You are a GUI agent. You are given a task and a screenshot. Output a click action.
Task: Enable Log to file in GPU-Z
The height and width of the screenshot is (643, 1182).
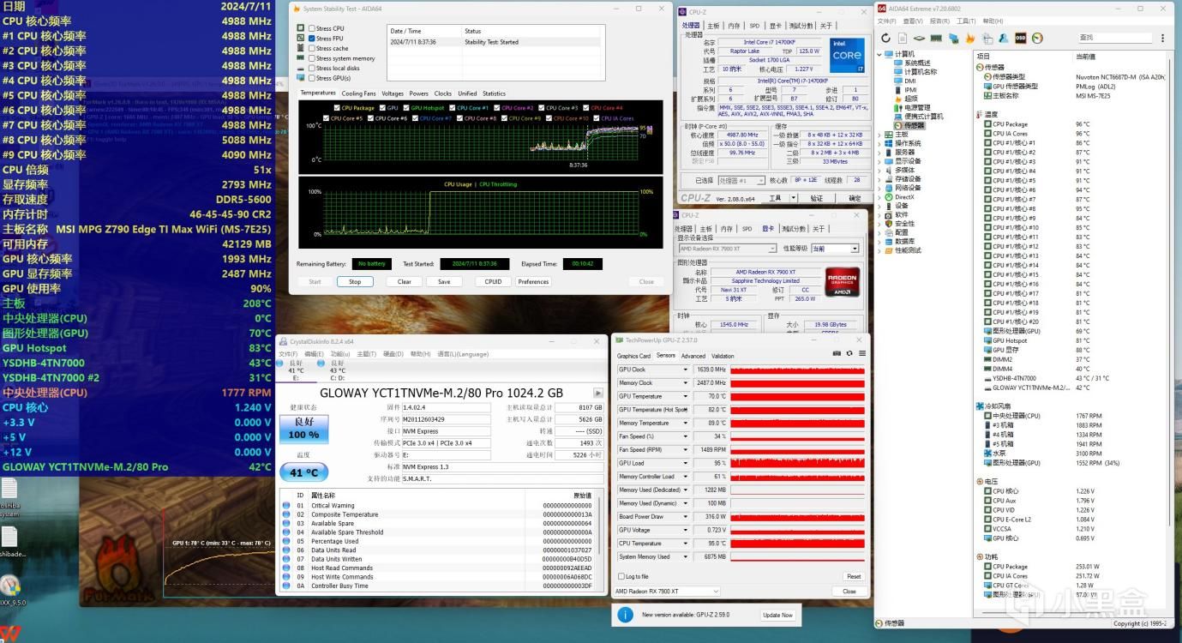[621, 576]
